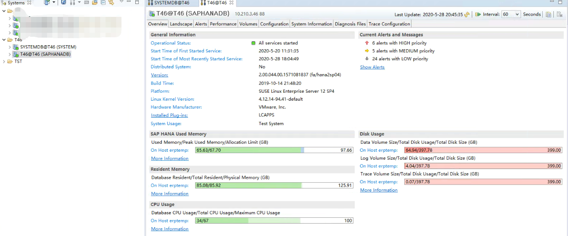Open More Information under Disk Usage
Viewport: 568px width, 236px height.
click(379, 190)
